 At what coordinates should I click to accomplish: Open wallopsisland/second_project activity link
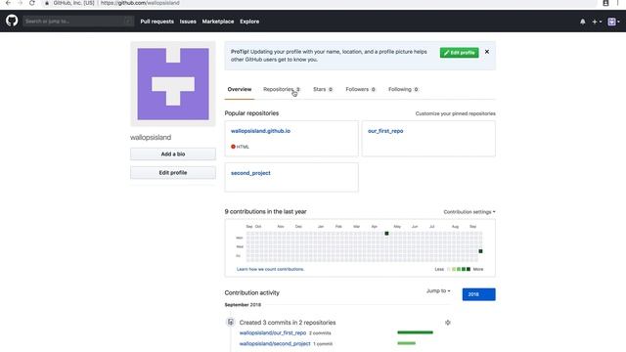tap(275, 343)
